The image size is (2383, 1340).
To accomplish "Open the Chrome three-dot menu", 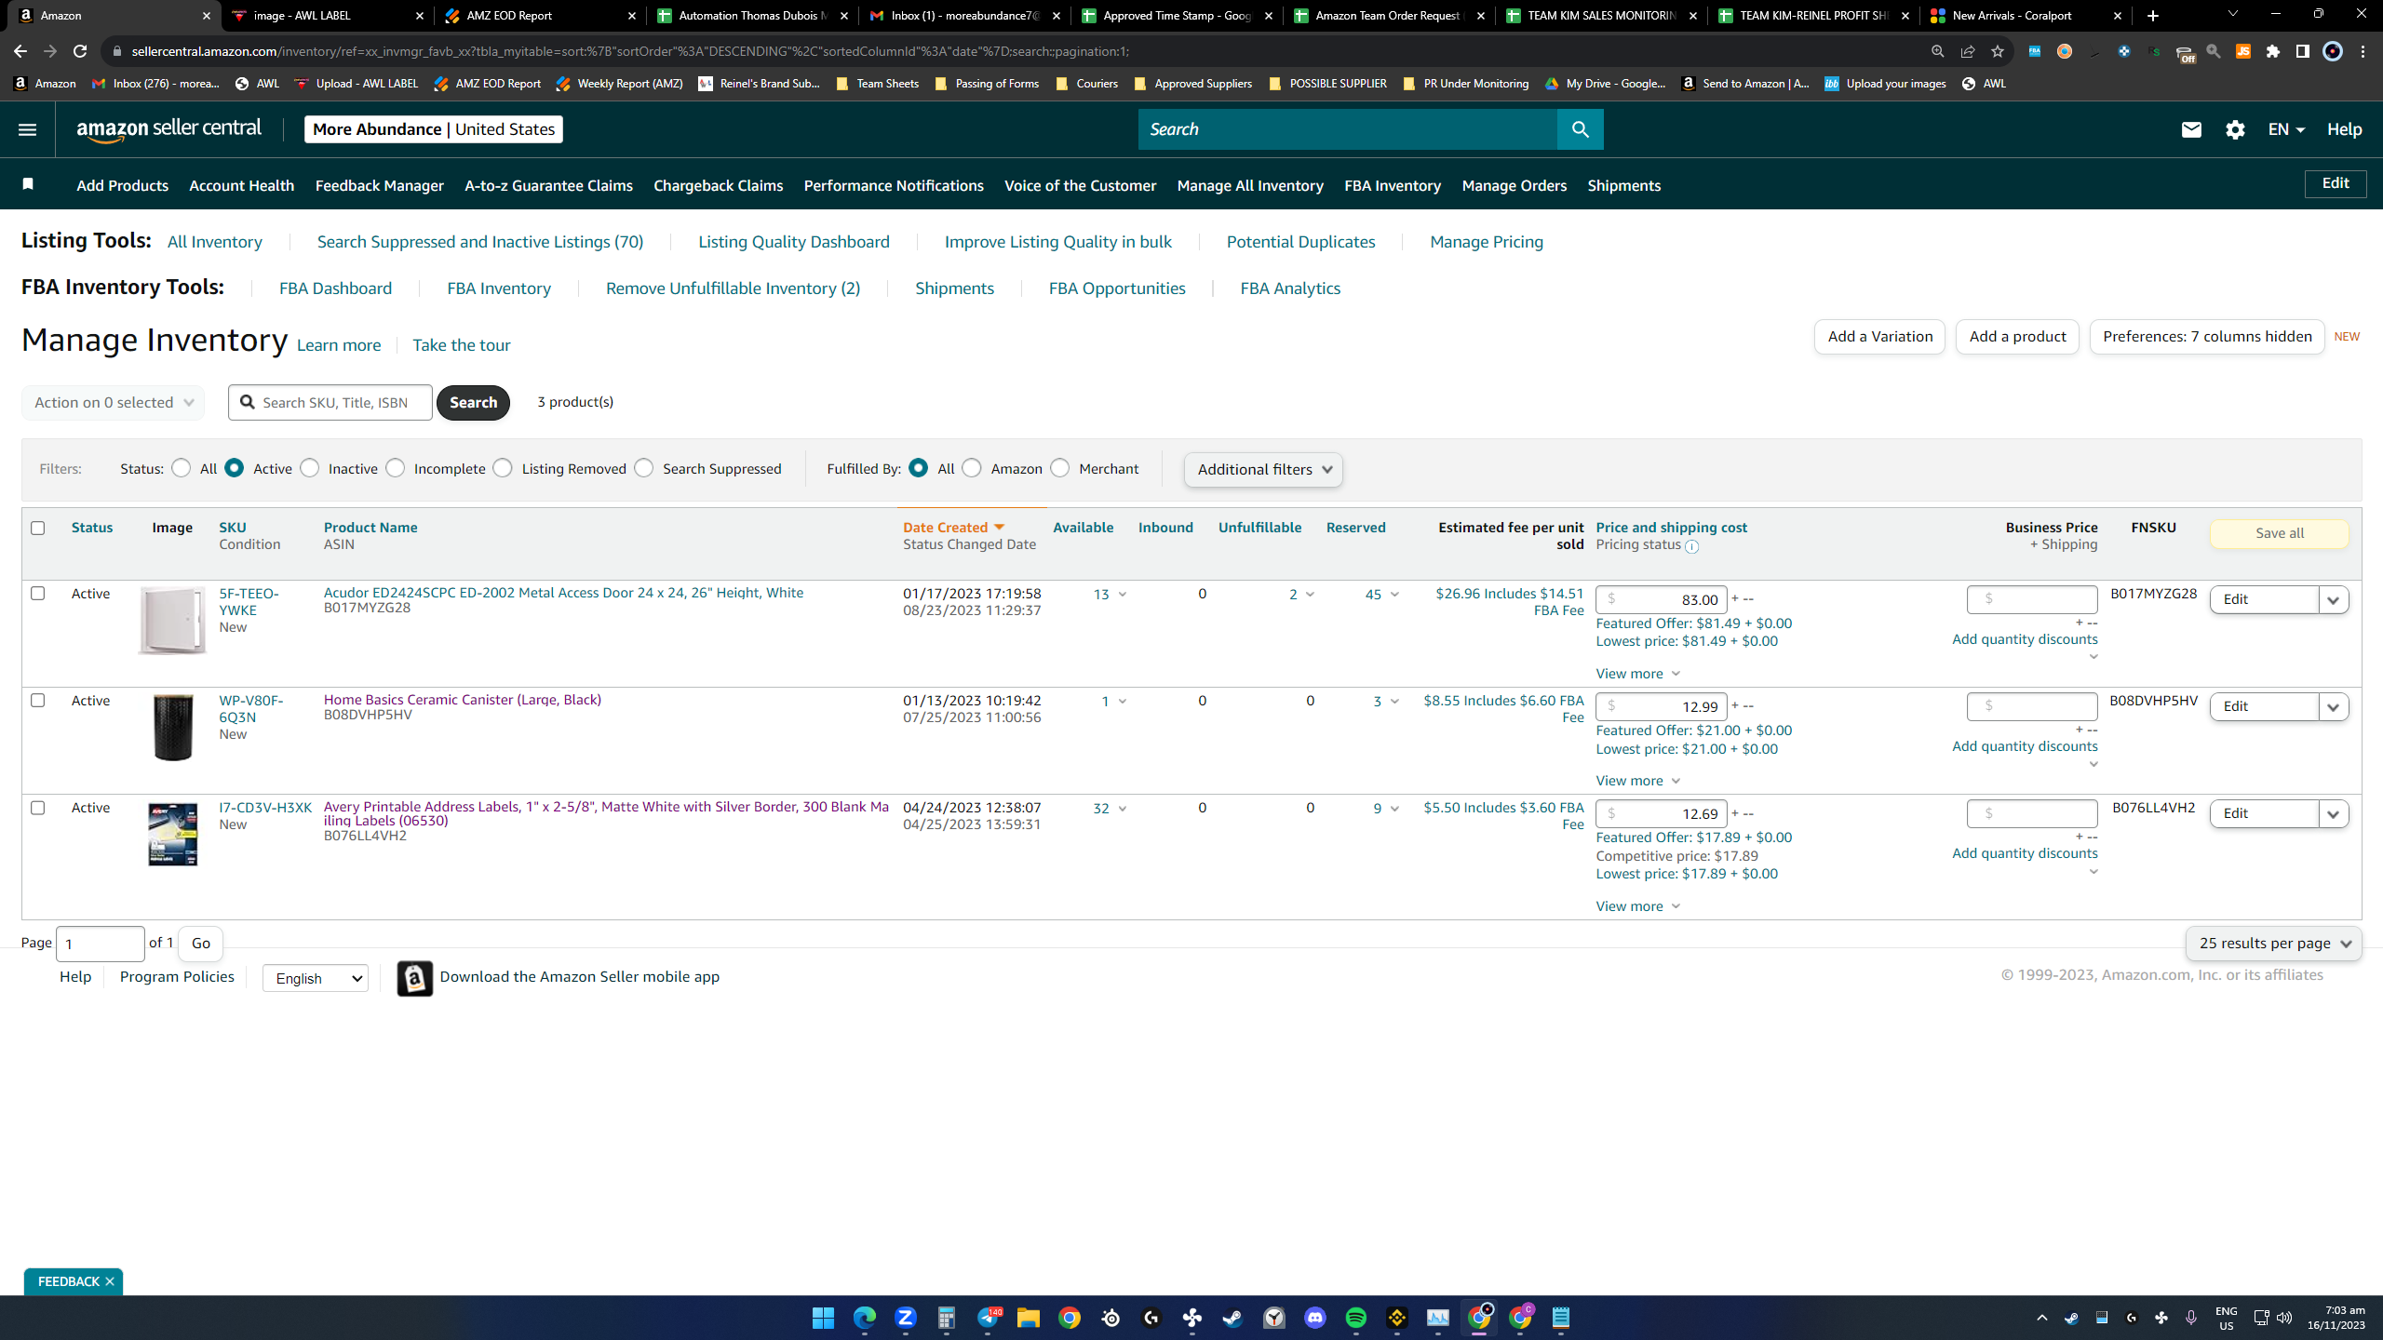I will [2363, 51].
